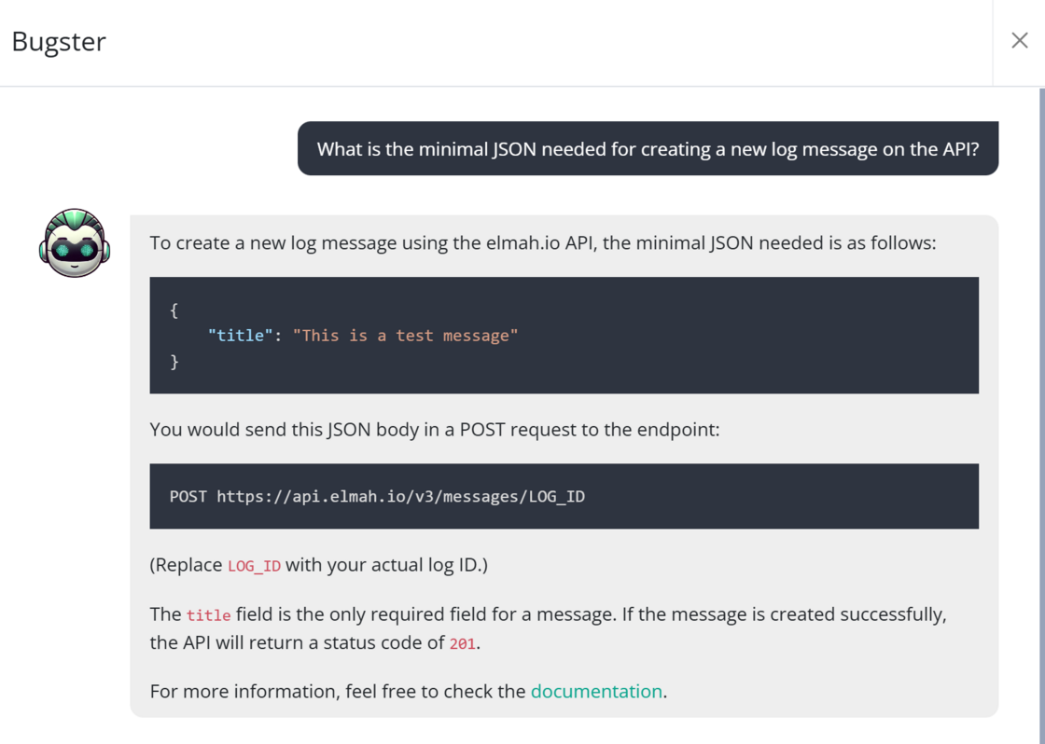Click "For more information" sentence text
1045x744 pixels.
[x=408, y=692]
